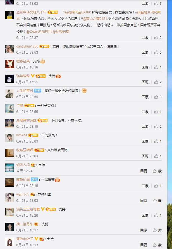Open 啵啵豆喵喵's profile username
The width and height of the screenshot is (172, 249).
click(25, 150)
